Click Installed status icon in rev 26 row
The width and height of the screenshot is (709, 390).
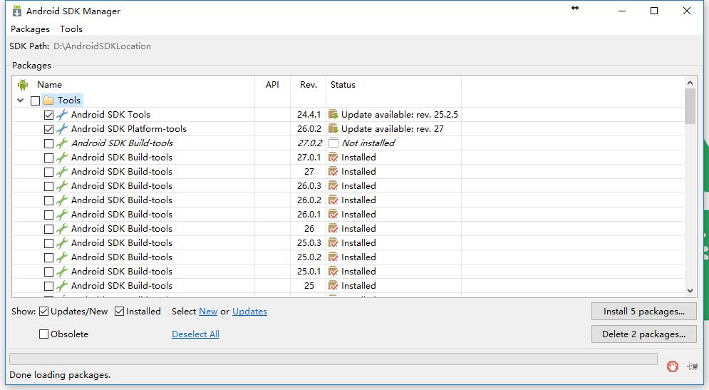point(333,228)
